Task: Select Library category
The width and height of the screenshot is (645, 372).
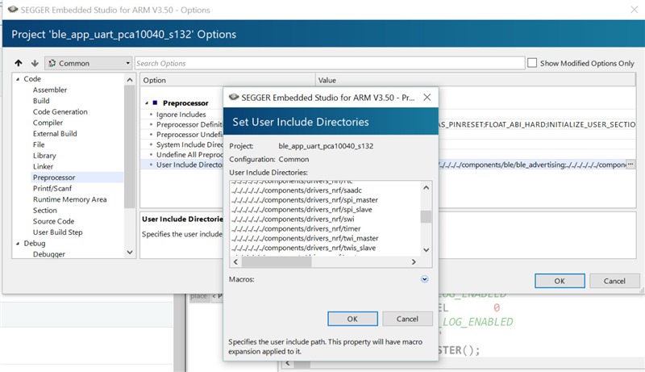Action: click(x=44, y=156)
